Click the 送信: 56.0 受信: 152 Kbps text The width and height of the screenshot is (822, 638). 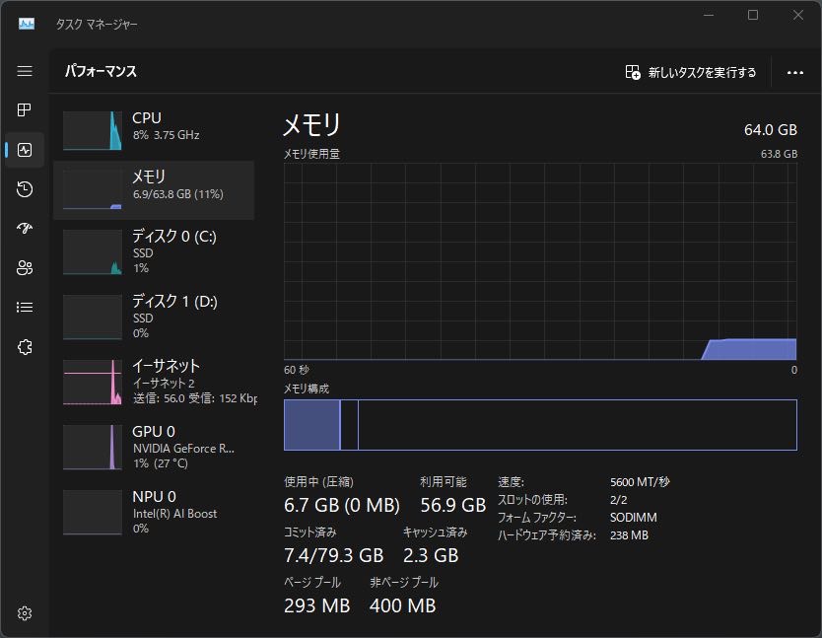195,398
